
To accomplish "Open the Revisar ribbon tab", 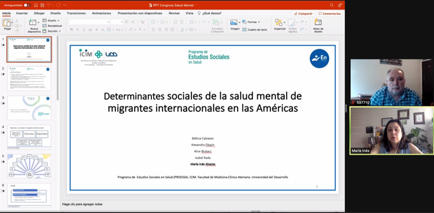I will point(175,13).
